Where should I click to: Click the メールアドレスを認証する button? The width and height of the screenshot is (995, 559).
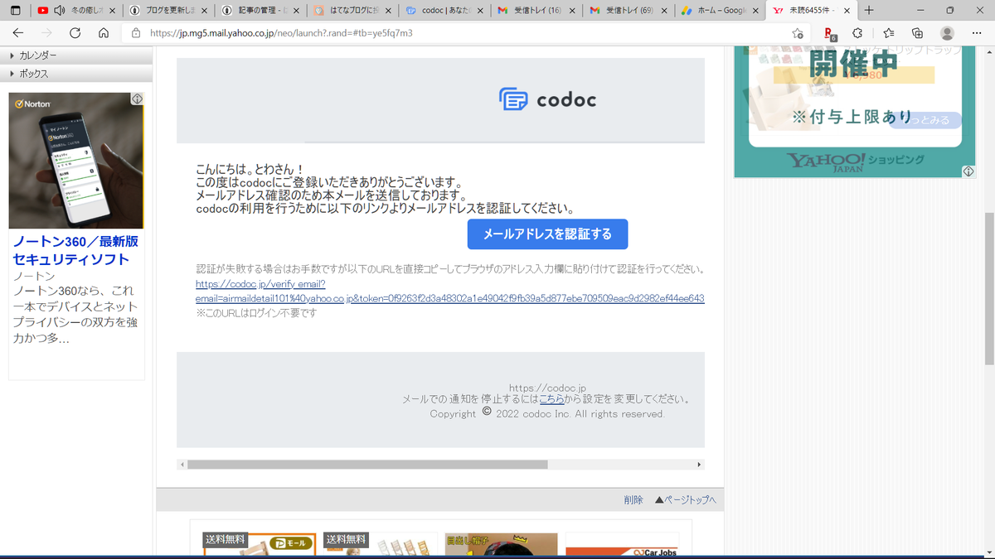click(x=547, y=234)
